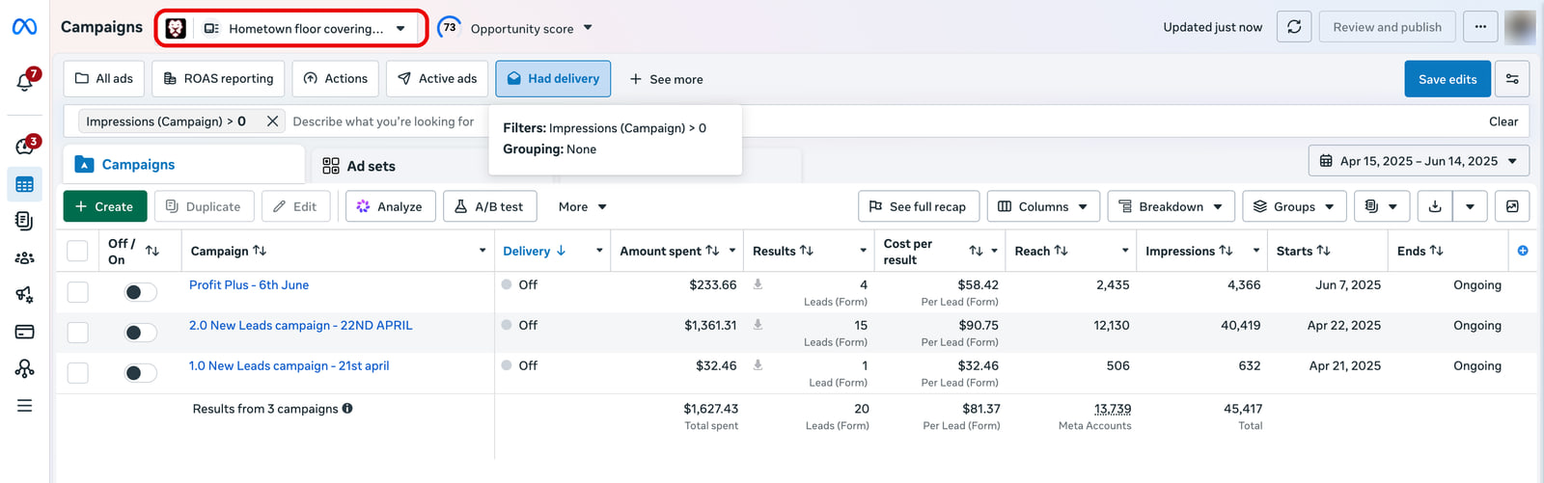Click info icon beside Results from 3 campaigns
This screenshot has width=1544, height=483.
click(x=347, y=409)
